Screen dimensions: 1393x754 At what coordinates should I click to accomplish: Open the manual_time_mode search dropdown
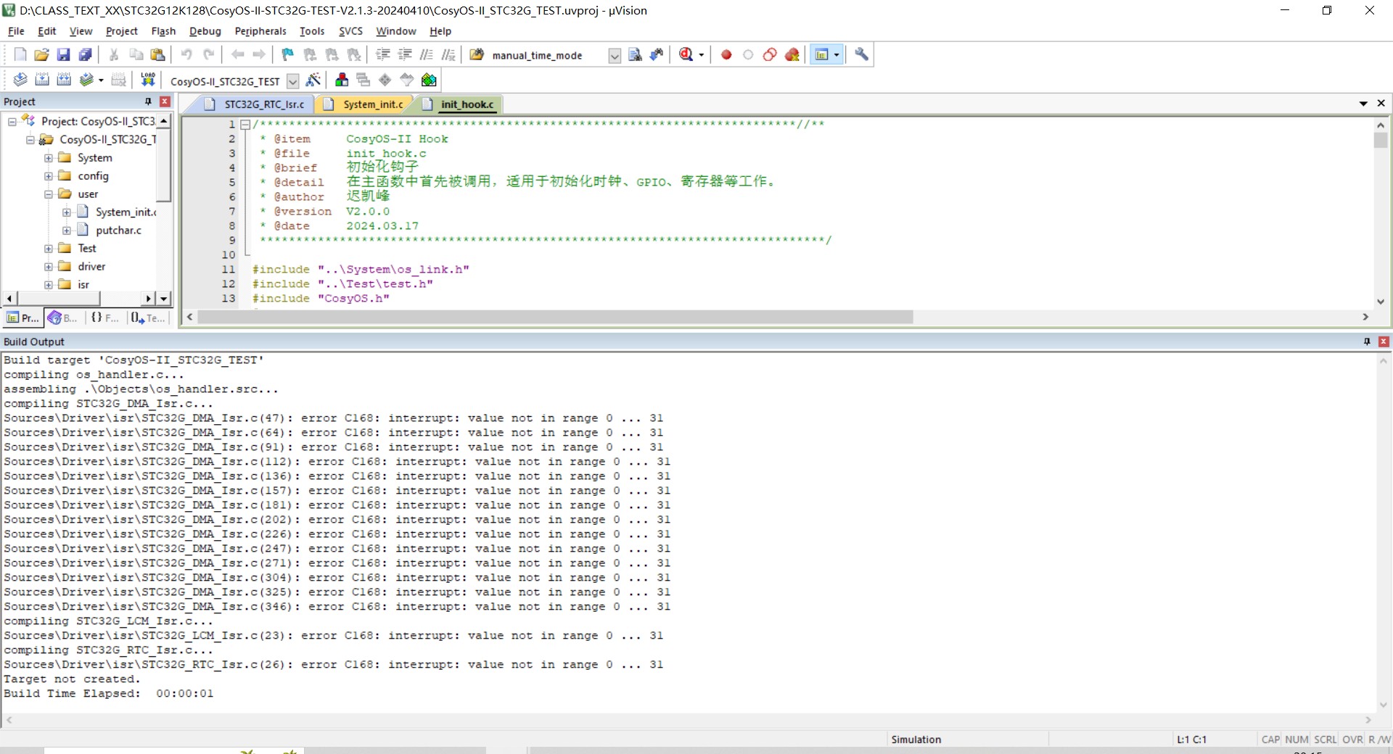614,56
